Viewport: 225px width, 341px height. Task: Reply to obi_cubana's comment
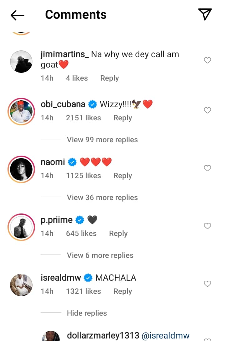click(x=122, y=118)
